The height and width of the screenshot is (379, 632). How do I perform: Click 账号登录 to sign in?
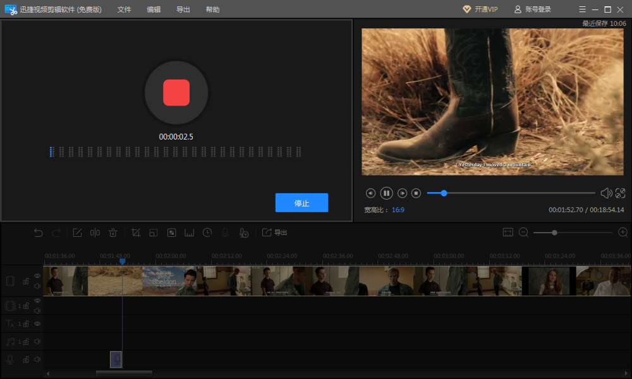[532, 9]
